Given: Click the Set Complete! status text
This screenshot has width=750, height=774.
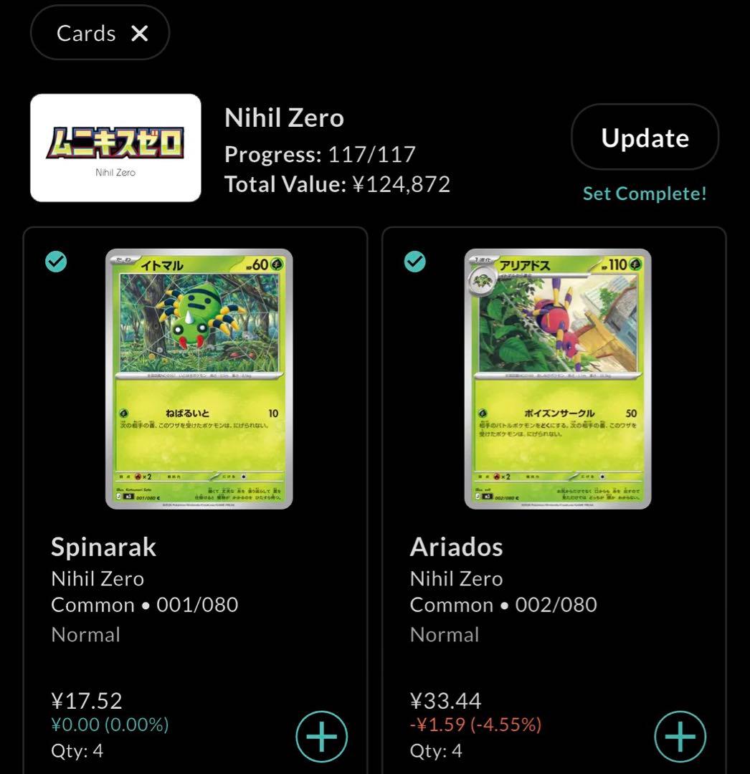Looking at the screenshot, I should [645, 193].
